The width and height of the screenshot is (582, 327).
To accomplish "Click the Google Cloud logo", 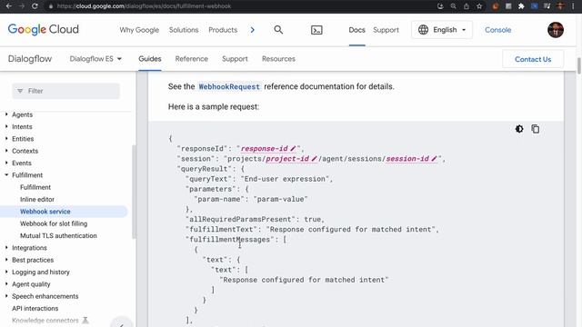I will point(44,29).
